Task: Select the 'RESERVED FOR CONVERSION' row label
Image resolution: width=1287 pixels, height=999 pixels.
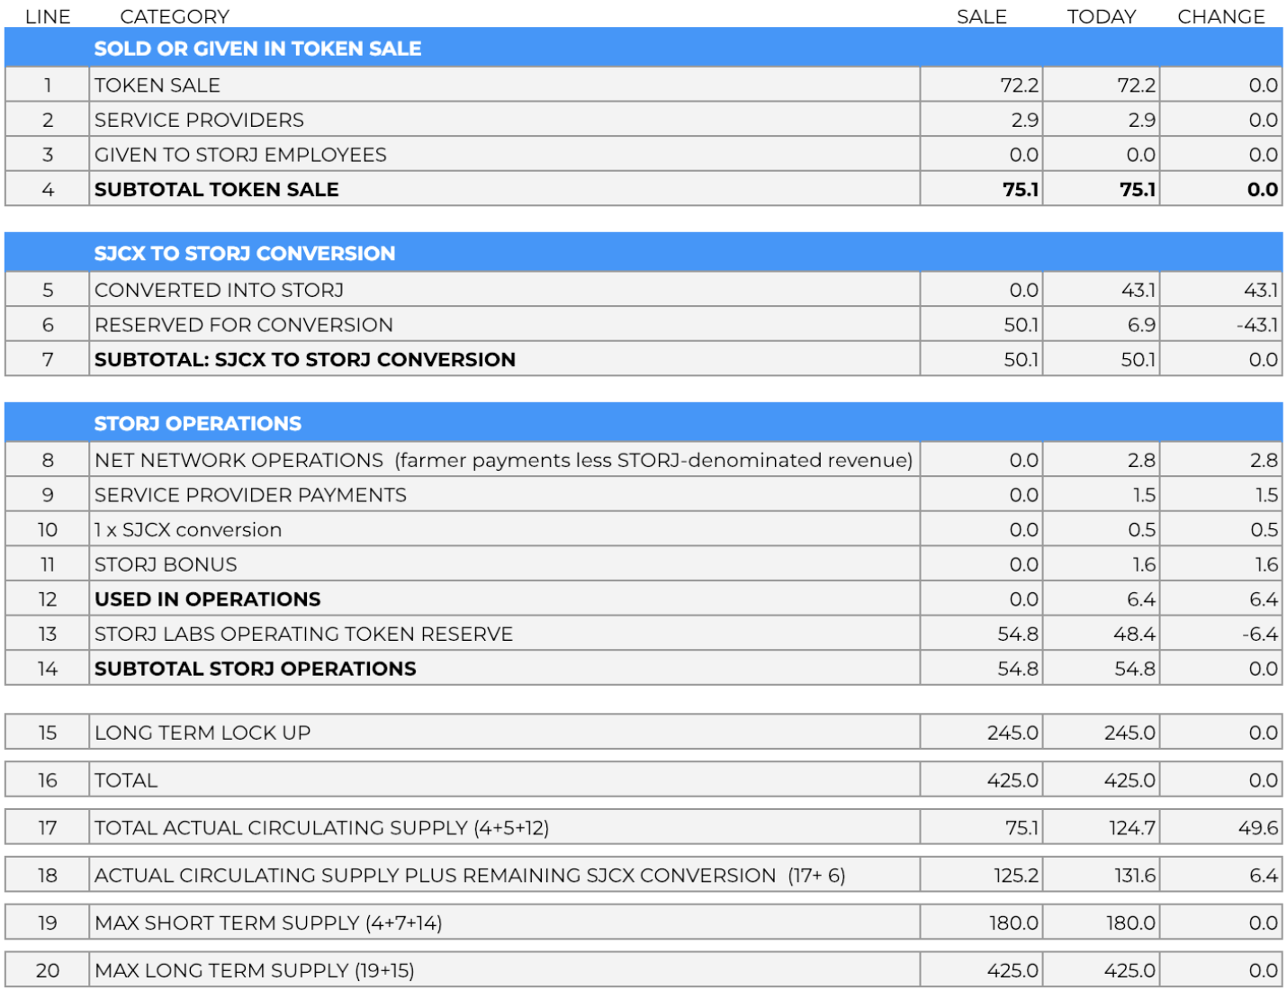Action: click(244, 325)
